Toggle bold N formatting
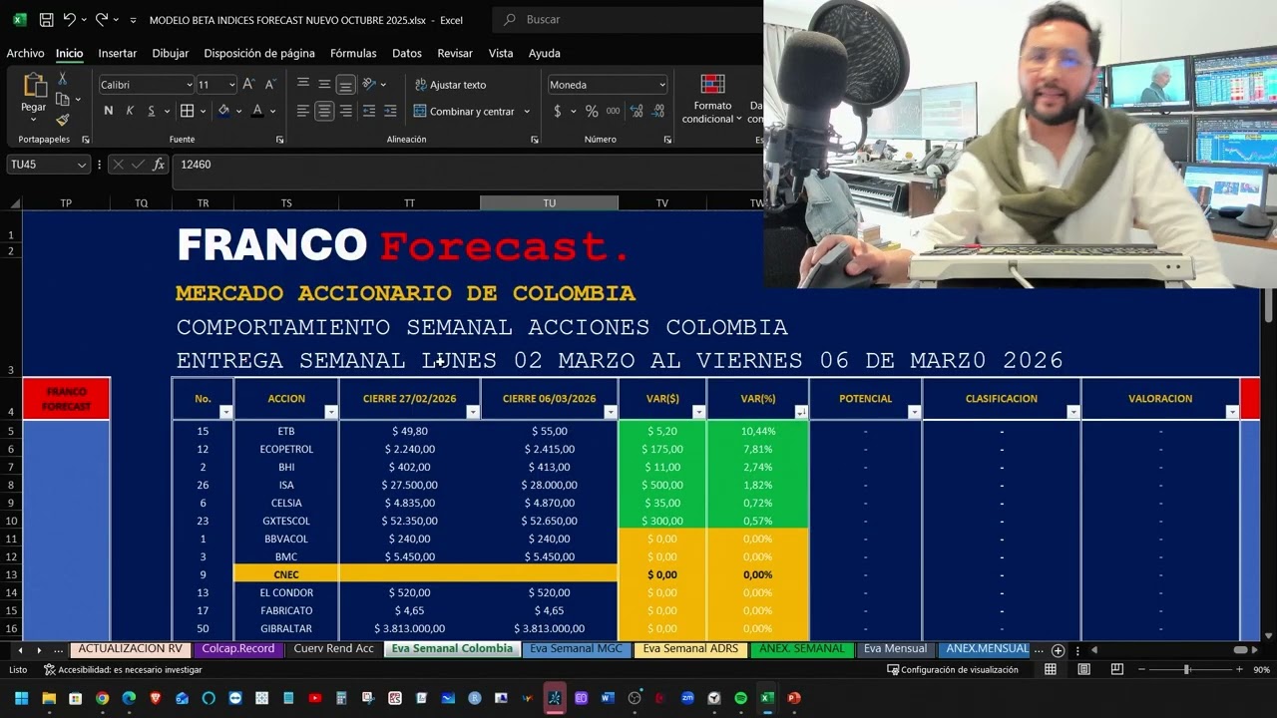The height and width of the screenshot is (718, 1277). pos(108,111)
